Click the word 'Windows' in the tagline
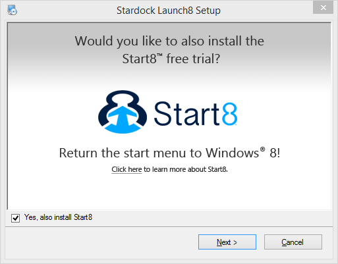Viewport: 338px width, 264px height. (x=232, y=153)
